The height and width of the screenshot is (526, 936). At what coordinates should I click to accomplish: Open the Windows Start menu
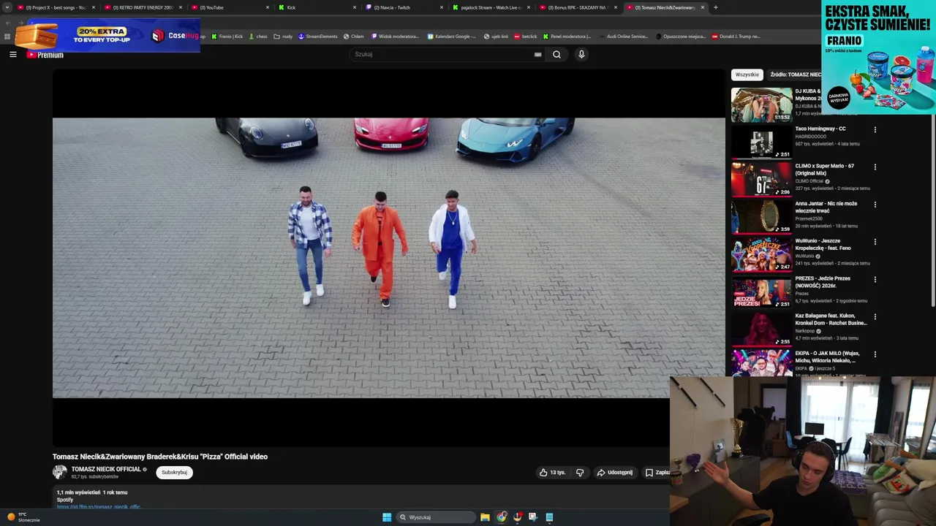387,517
